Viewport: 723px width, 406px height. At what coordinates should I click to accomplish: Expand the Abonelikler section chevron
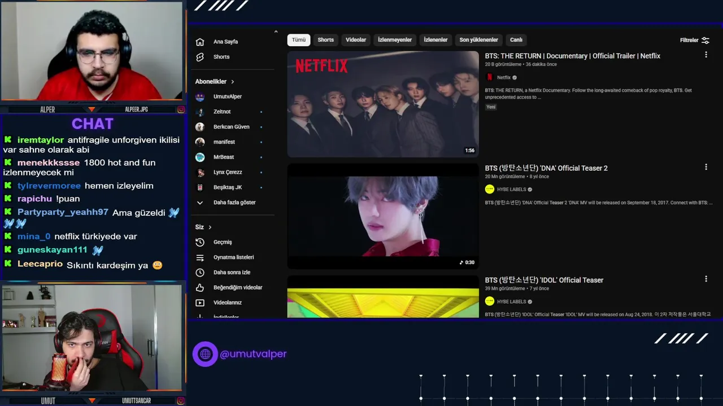pyautogui.click(x=232, y=82)
